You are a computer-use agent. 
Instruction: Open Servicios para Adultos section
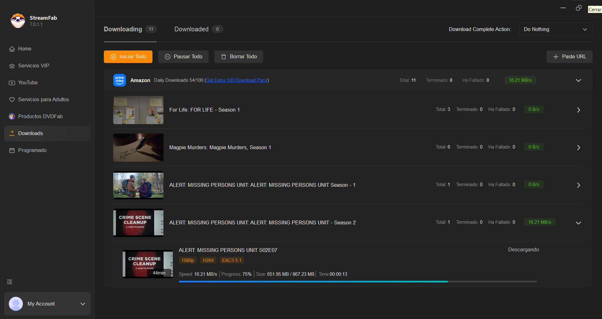point(43,100)
